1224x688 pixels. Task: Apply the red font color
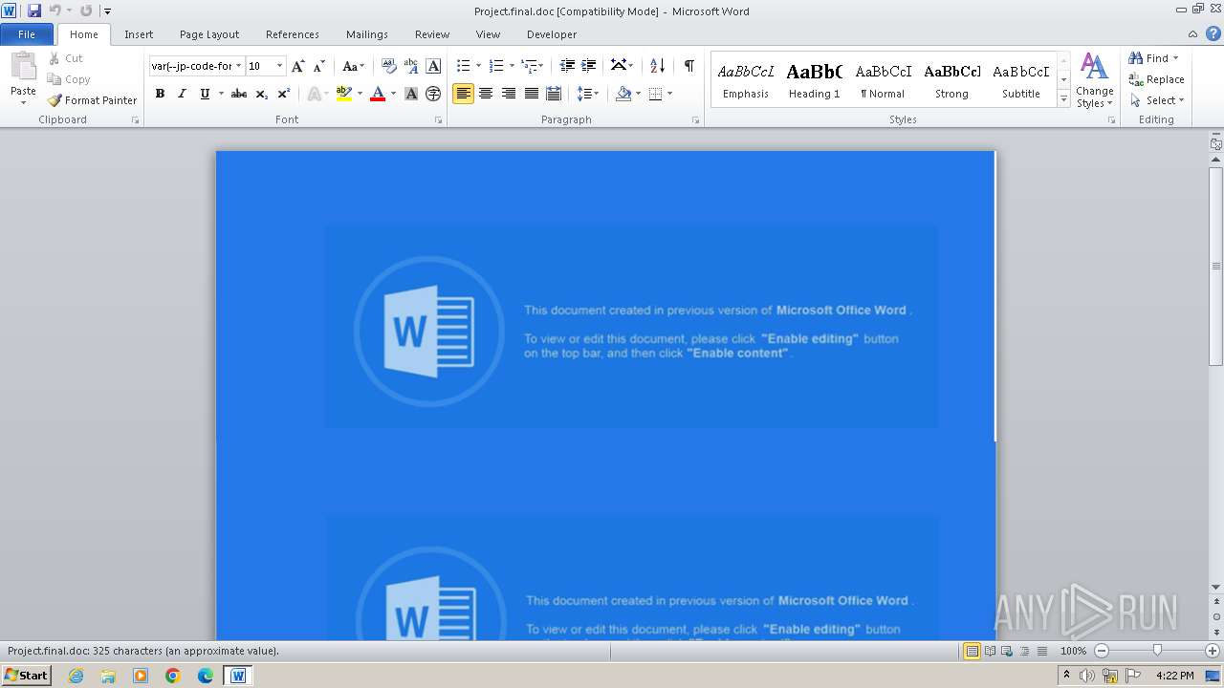(x=378, y=94)
